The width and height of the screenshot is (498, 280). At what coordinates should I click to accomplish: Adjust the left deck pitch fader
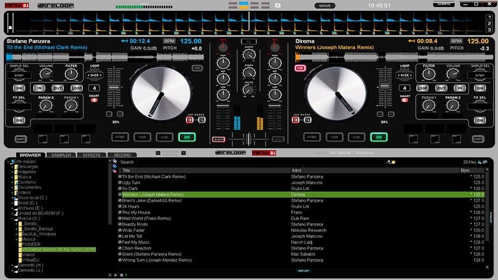point(114,86)
